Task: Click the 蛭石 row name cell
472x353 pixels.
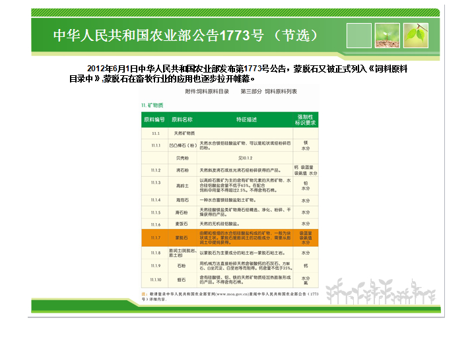Action: point(182,279)
